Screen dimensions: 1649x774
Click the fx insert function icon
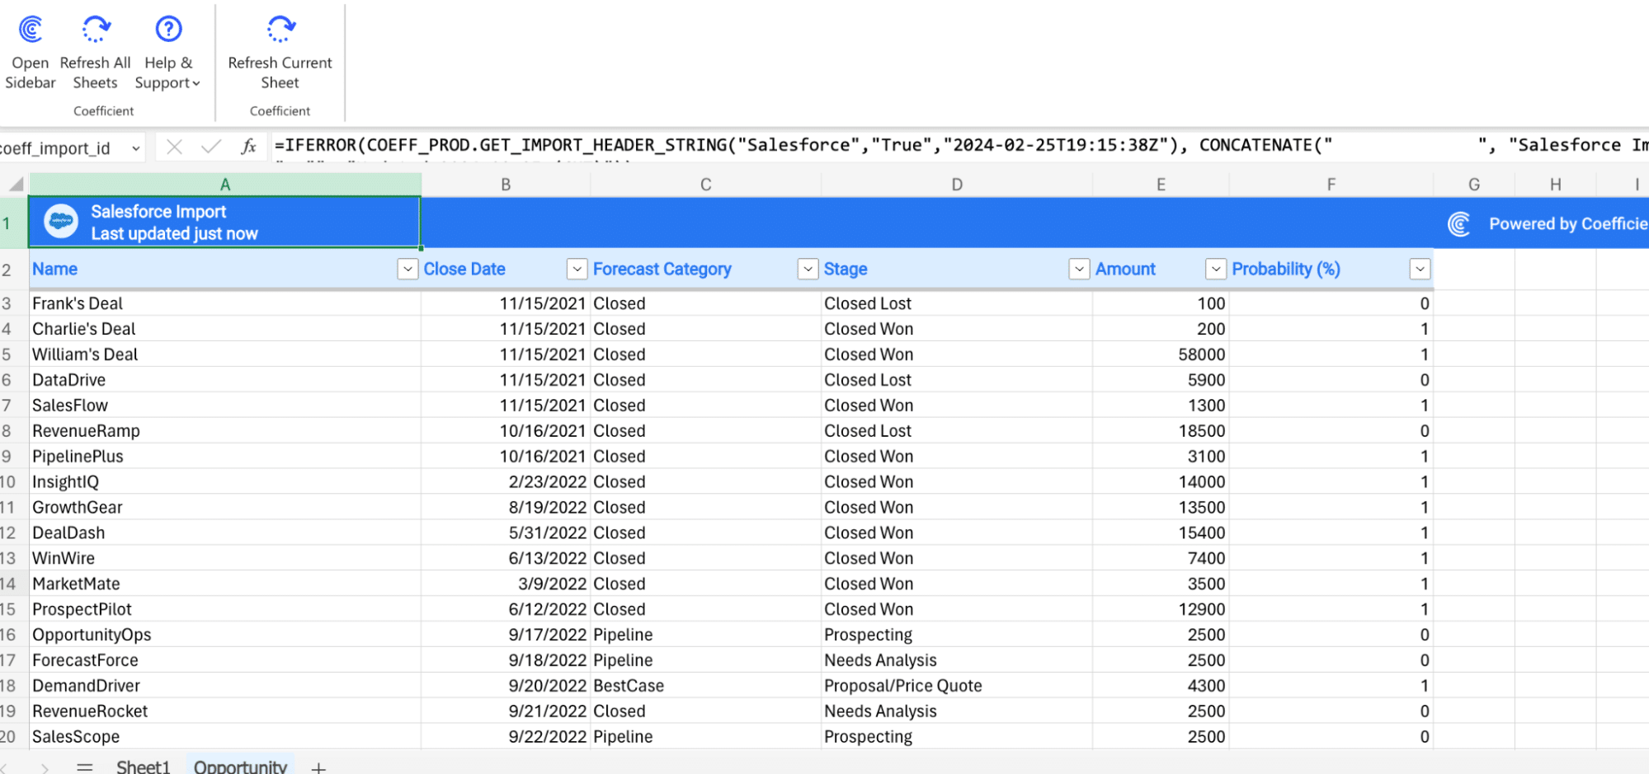[x=248, y=147]
